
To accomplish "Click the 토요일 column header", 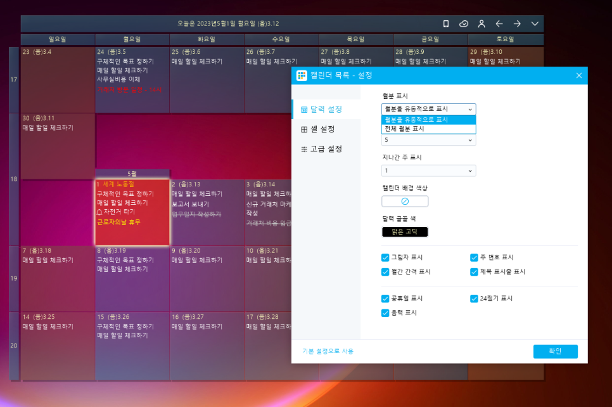I will [x=505, y=39].
